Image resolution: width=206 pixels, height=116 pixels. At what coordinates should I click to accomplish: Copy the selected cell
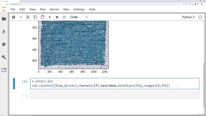35,17
